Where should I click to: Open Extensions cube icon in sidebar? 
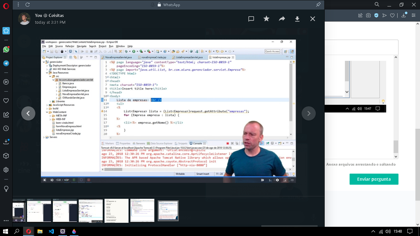(6, 156)
